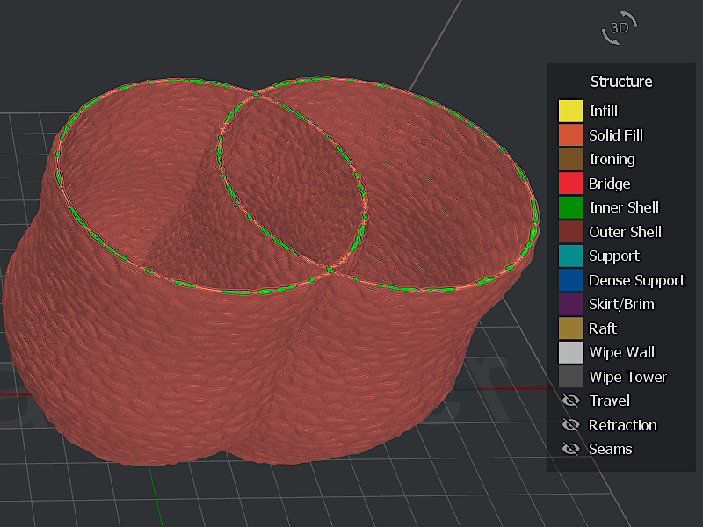The height and width of the screenshot is (527, 703).
Task: Toggle the Bridge red swatch
Action: click(570, 184)
